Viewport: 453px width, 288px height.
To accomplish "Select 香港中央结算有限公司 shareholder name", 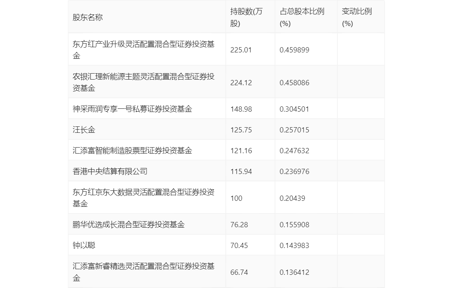I will pos(110,172).
